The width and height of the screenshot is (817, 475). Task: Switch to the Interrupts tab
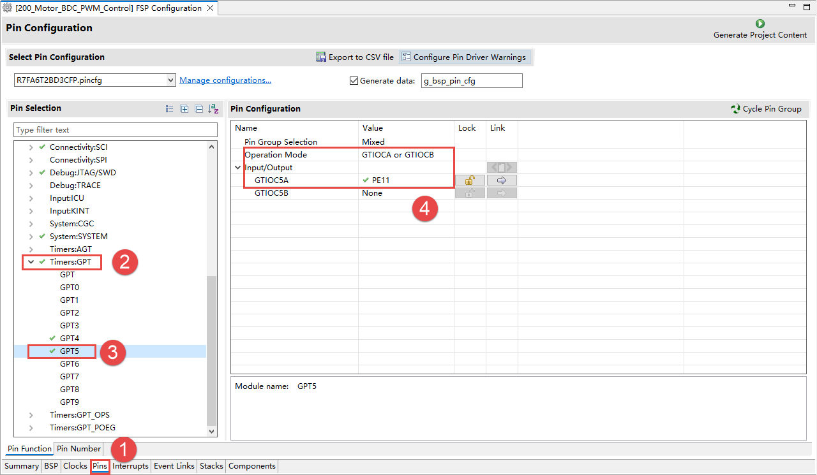(x=131, y=466)
